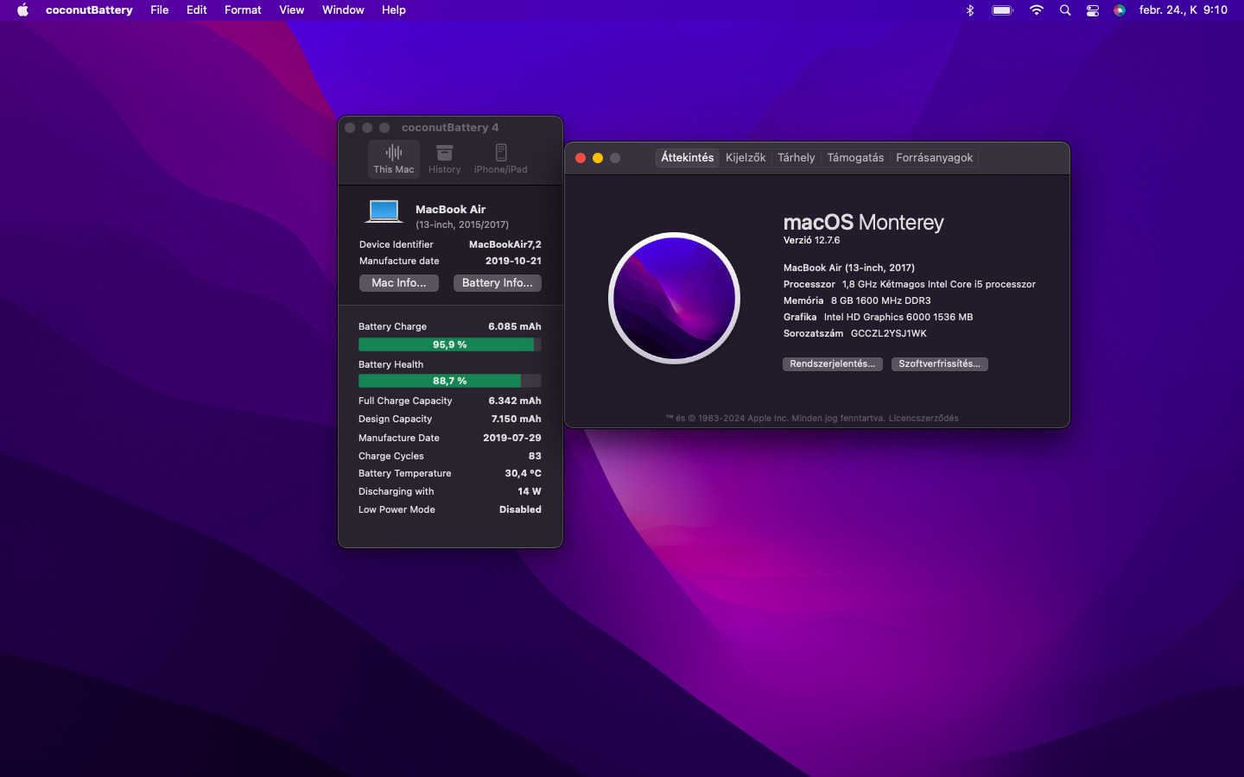Click the Verzió 12.7.6 text
The image size is (1244, 777).
click(x=811, y=241)
